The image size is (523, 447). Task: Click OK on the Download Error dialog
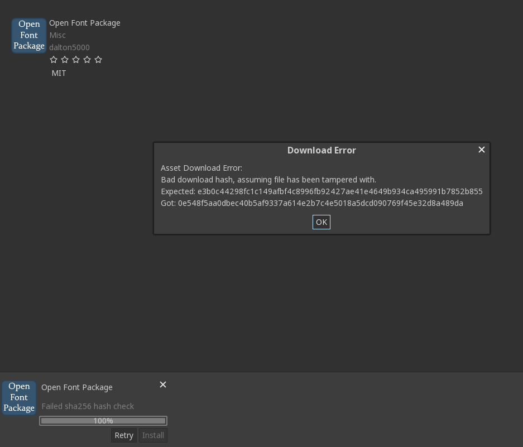[x=321, y=222]
